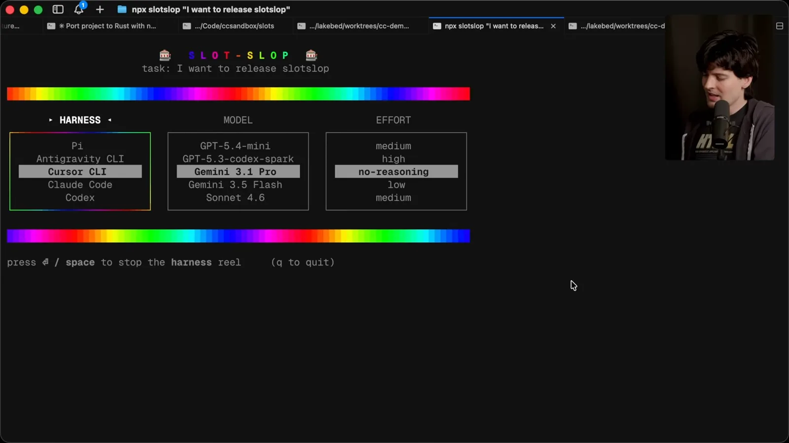Viewport: 789px width, 443px height.
Task: Select Gemini 3.5 Flash in the model reel
Action: click(235, 185)
